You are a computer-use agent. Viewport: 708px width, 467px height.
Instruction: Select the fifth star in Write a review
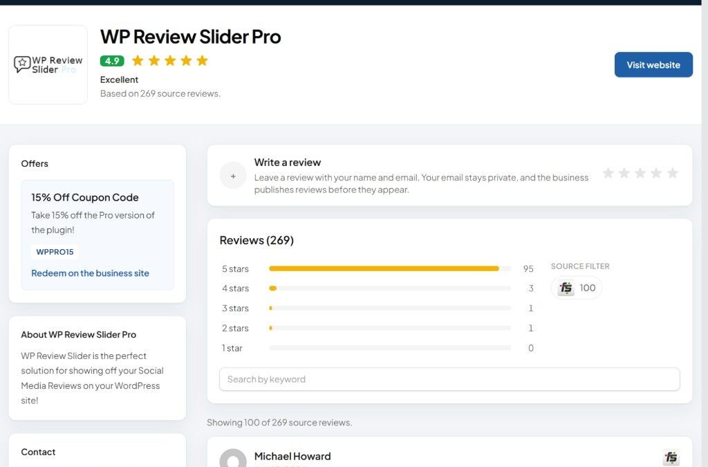[673, 173]
